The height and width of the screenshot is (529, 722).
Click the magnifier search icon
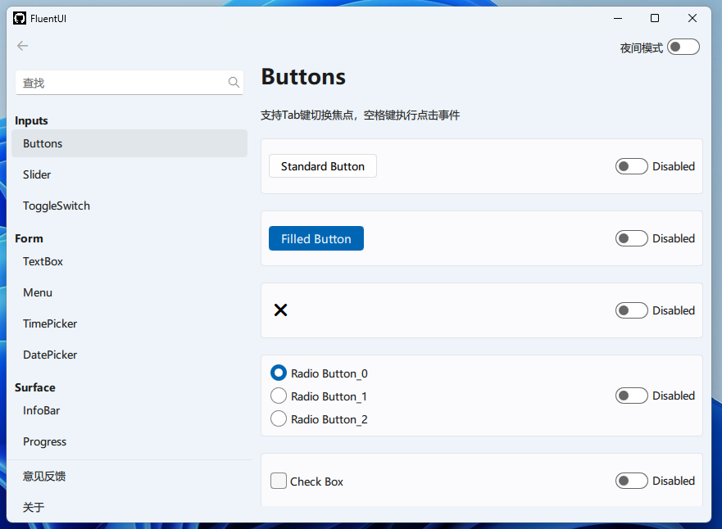(x=234, y=83)
